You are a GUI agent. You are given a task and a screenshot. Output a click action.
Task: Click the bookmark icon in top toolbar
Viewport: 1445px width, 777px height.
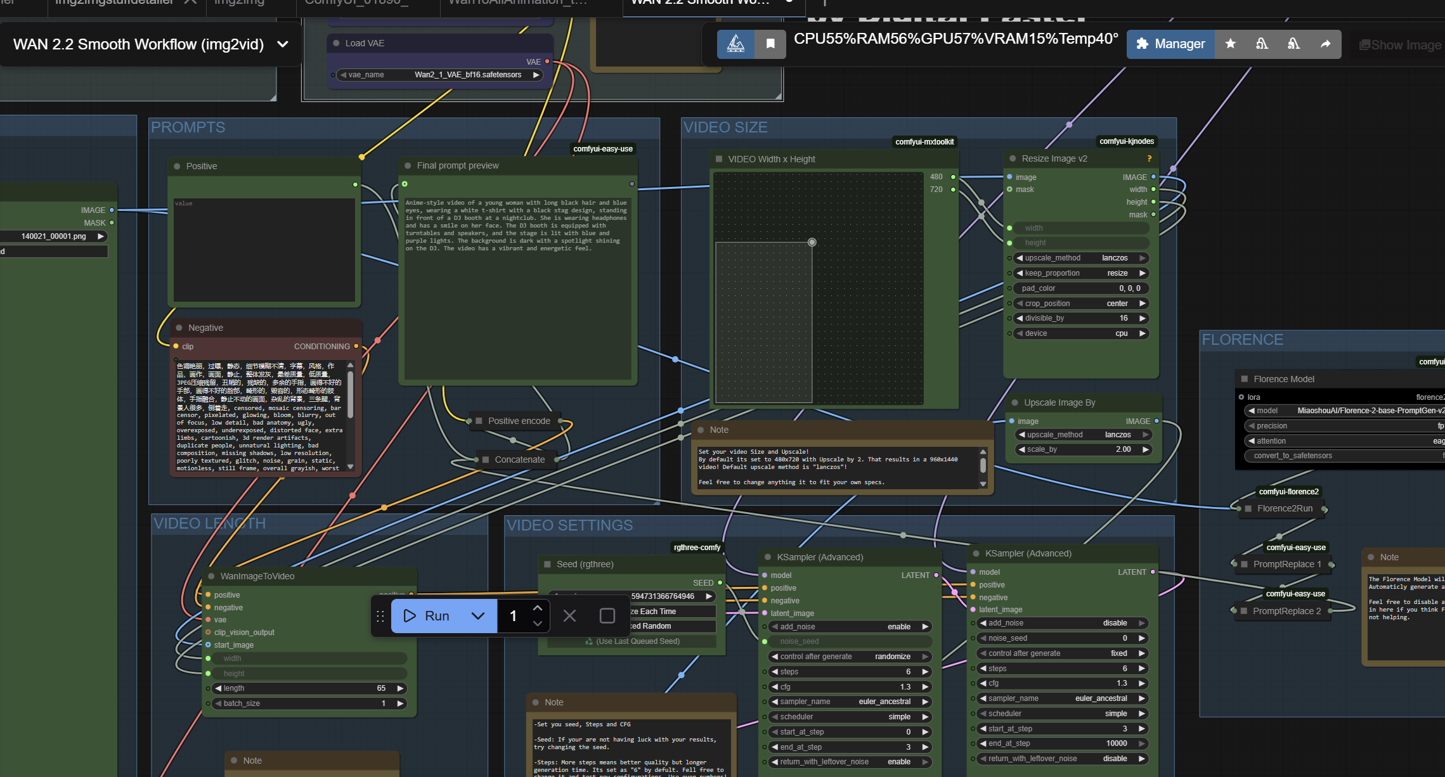coord(770,44)
